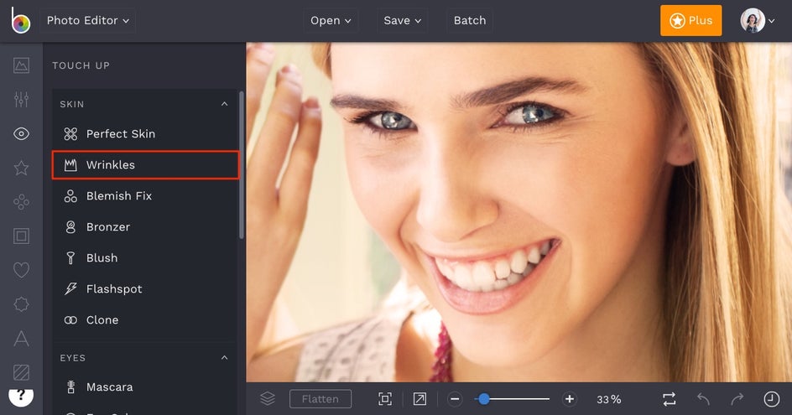
Task: Click the orange Plus upgrade button
Action: (x=691, y=21)
